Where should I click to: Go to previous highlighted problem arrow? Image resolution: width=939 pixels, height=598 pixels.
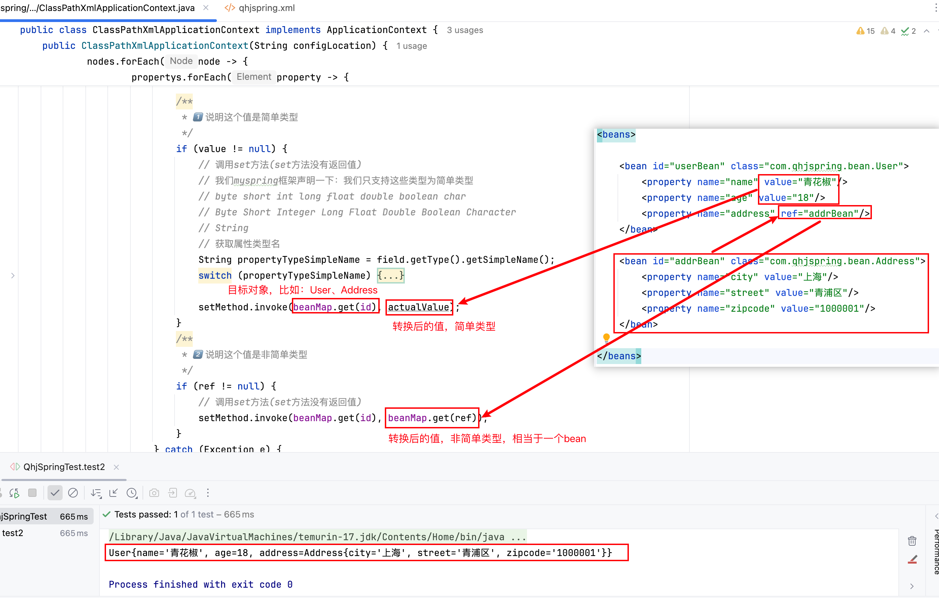pos(927,31)
